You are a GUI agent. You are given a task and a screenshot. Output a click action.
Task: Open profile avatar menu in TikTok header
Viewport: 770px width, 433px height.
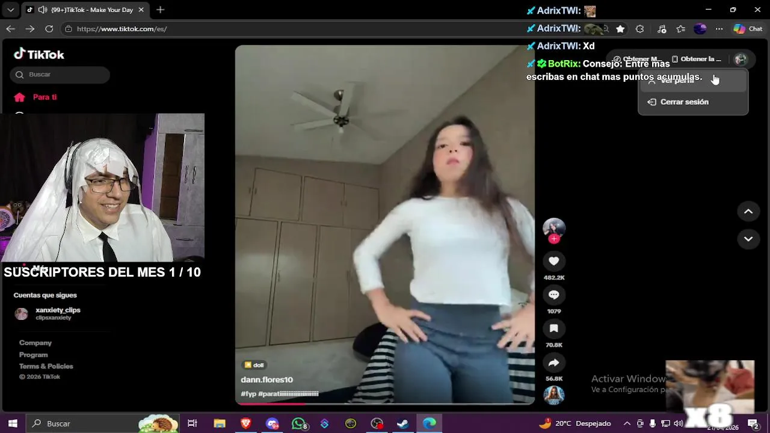741,59
